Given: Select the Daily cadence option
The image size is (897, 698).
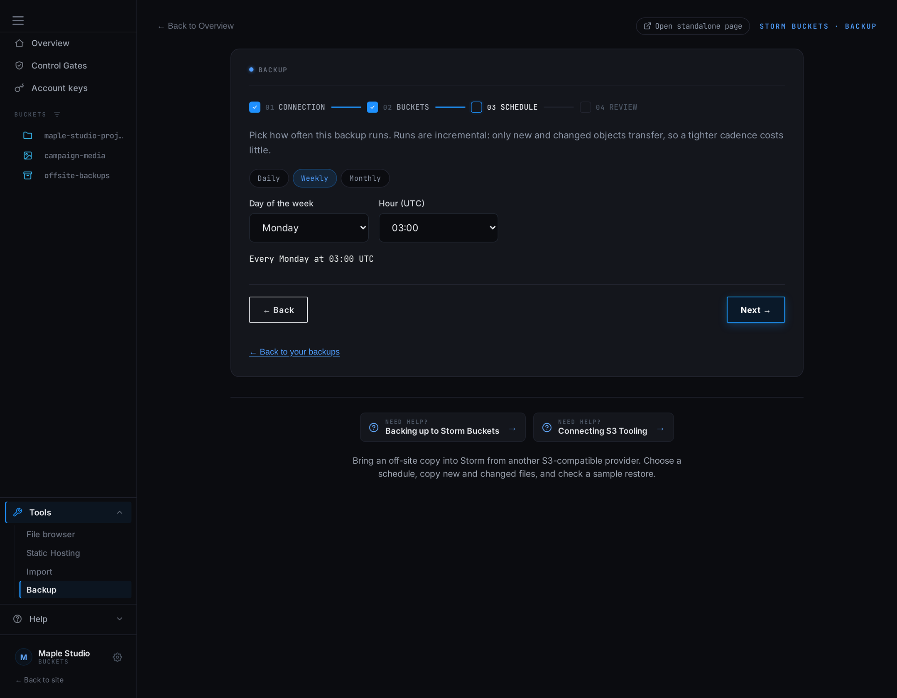Looking at the screenshot, I should 269,178.
